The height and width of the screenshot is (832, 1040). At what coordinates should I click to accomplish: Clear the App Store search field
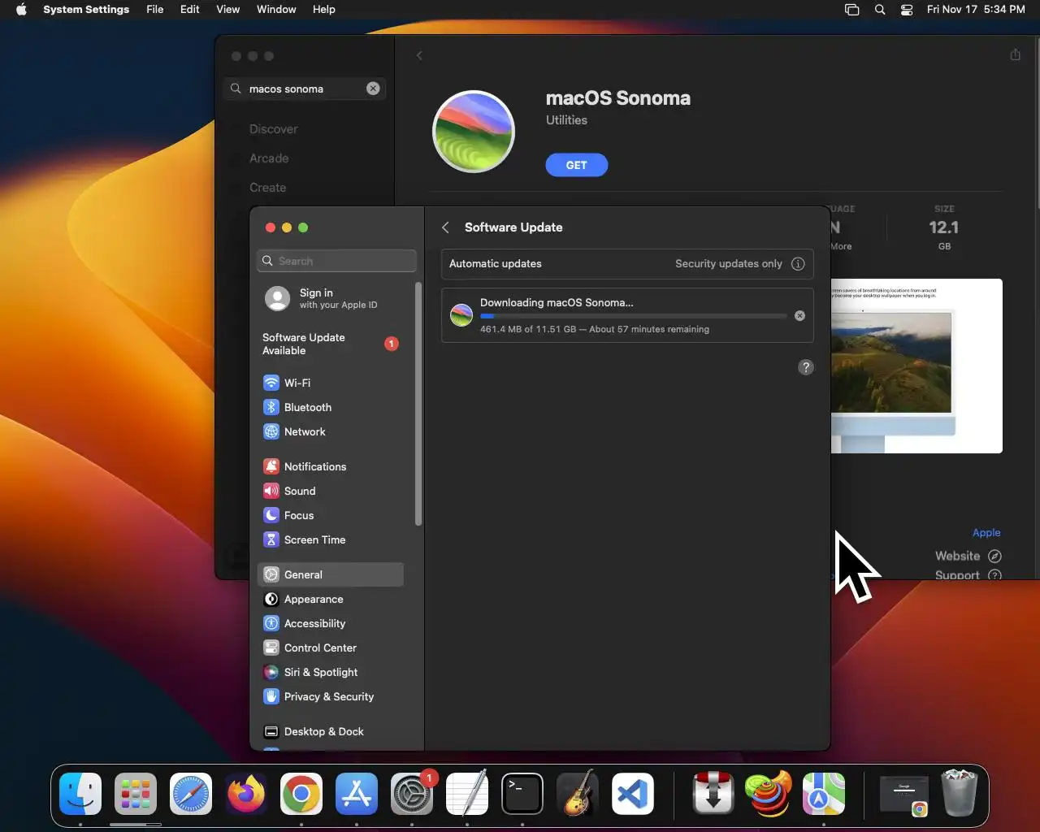[373, 89]
